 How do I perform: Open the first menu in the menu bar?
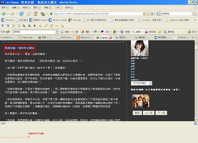pos(5,8)
